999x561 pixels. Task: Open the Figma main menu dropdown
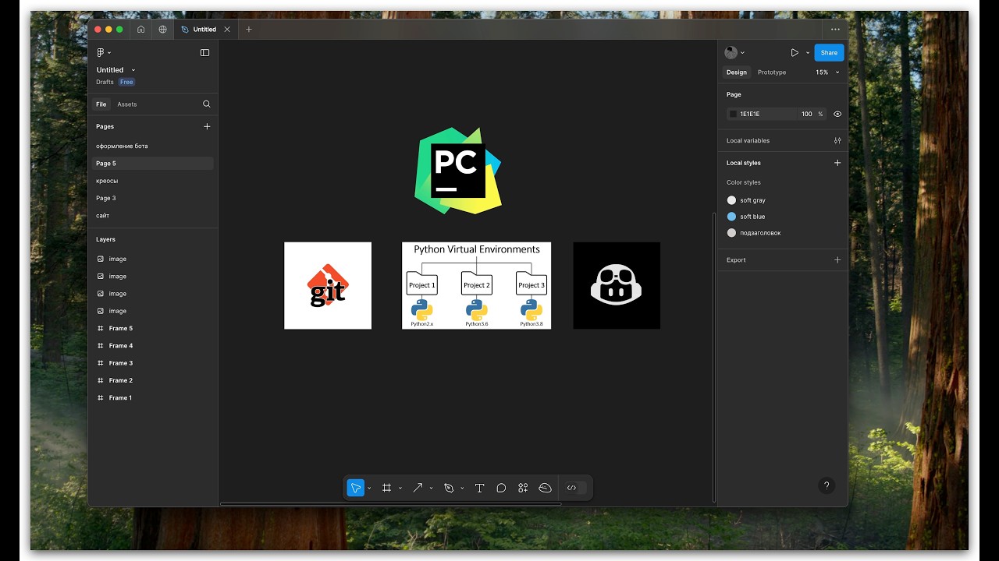click(x=104, y=52)
